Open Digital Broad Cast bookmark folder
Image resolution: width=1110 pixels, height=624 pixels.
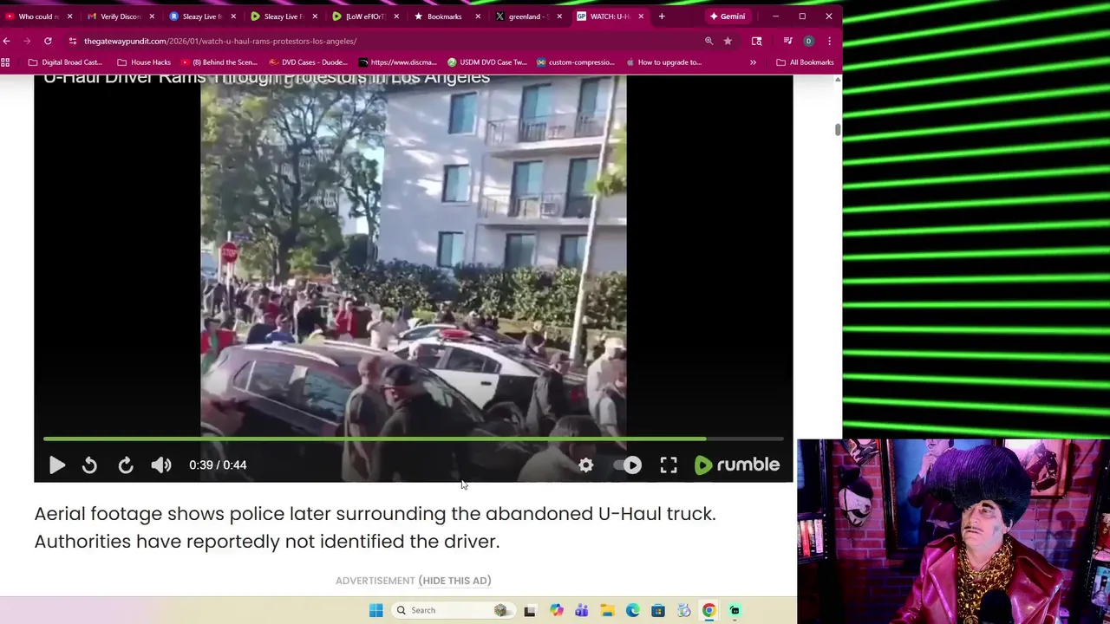65,62
